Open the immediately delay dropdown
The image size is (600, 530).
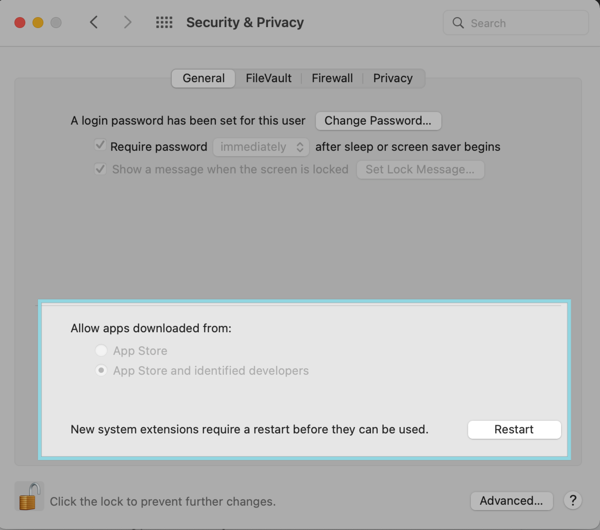tap(261, 147)
